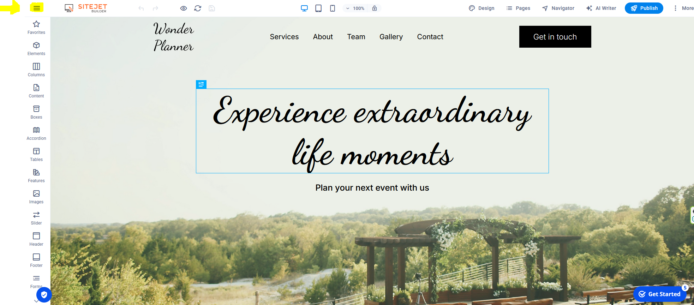This screenshot has height=305, width=694.
Task: Open the hamburger main menu
Action: (x=37, y=8)
